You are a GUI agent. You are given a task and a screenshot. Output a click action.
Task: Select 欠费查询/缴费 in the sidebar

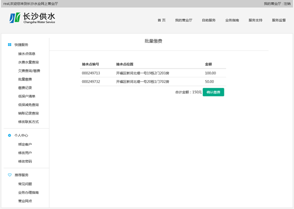[29, 71]
